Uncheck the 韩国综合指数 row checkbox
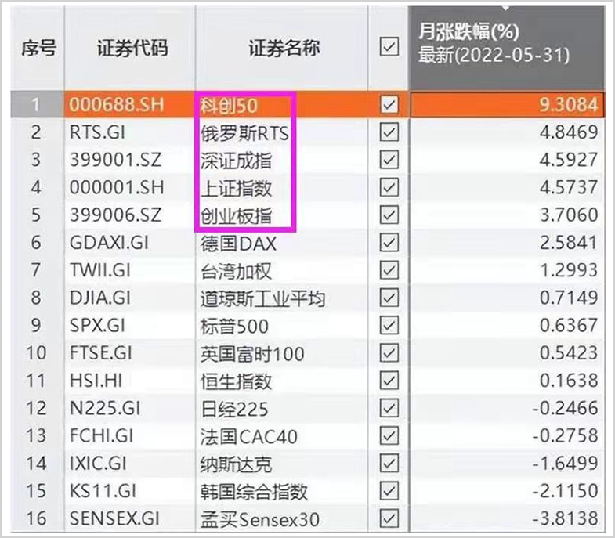Image resolution: width=615 pixels, height=538 pixels. pyautogui.click(x=389, y=491)
